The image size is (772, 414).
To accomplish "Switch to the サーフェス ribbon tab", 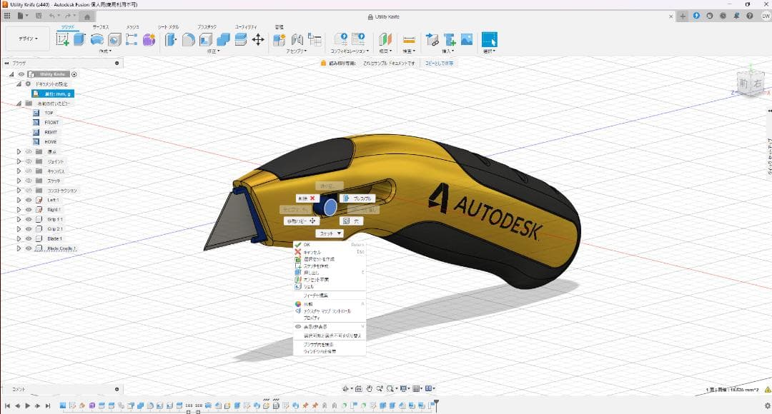I will 100,26.
